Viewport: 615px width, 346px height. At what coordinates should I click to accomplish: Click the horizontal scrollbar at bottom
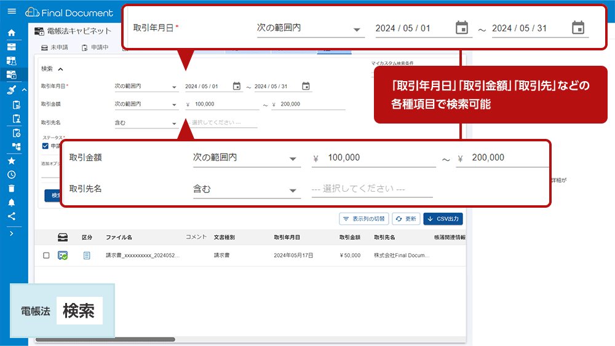click(105, 339)
